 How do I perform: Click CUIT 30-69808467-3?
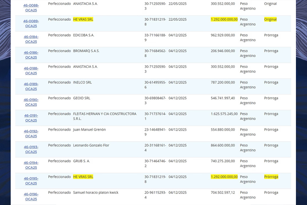155,100
